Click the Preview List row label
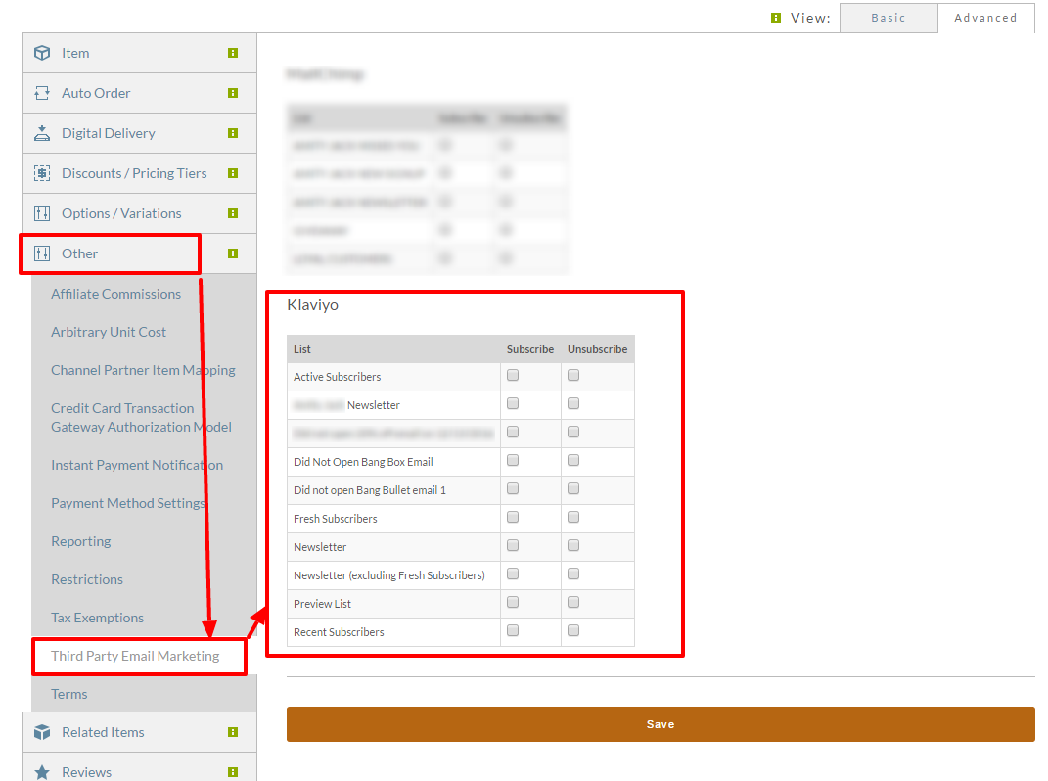Viewport: 1048px width, 781px height. [322, 604]
